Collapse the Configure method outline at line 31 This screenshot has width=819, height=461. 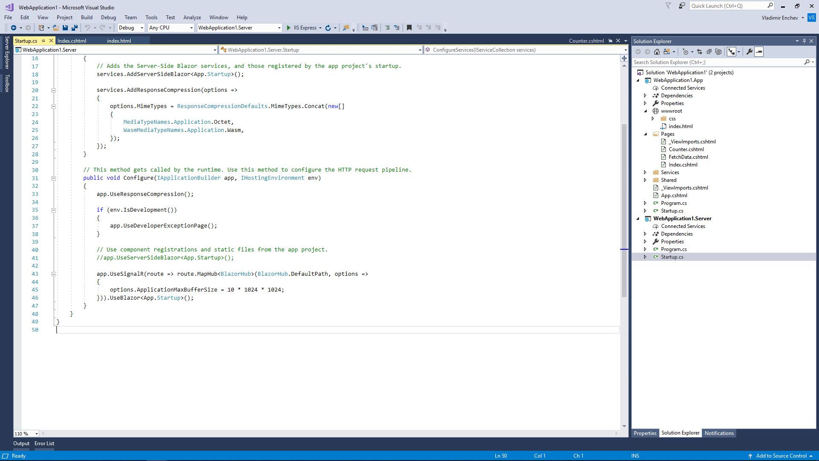(54, 178)
